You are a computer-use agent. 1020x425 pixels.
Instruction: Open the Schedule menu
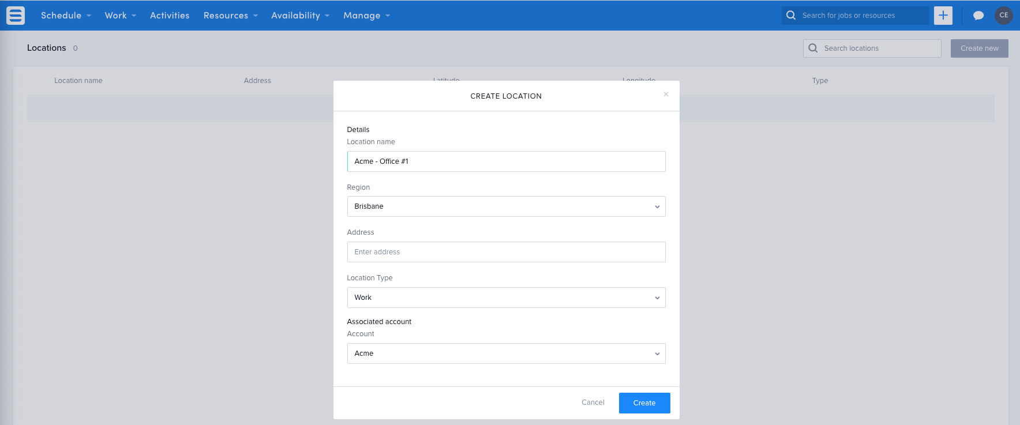pos(65,16)
